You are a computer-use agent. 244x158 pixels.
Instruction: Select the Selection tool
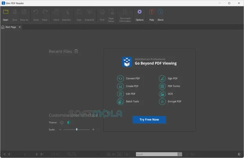67,12
